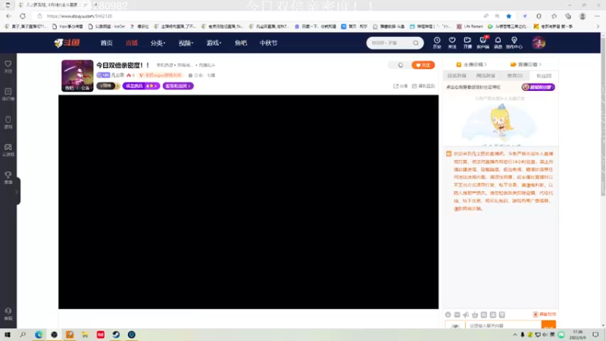Open the 公告 link on streamer avatar
This screenshot has height=341, width=606.
click(85, 88)
